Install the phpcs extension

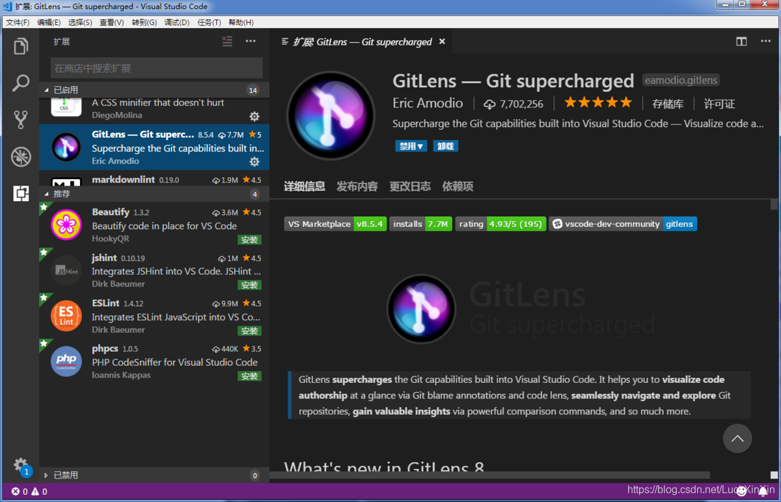click(x=249, y=376)
